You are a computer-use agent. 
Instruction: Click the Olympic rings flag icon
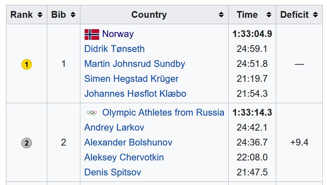click(92, 113)
